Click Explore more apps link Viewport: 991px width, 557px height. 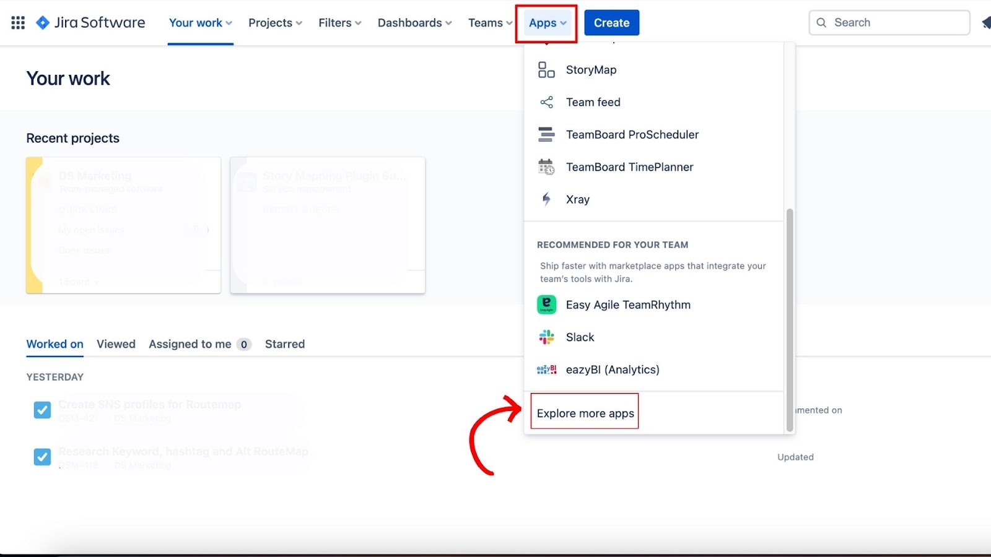585,413
